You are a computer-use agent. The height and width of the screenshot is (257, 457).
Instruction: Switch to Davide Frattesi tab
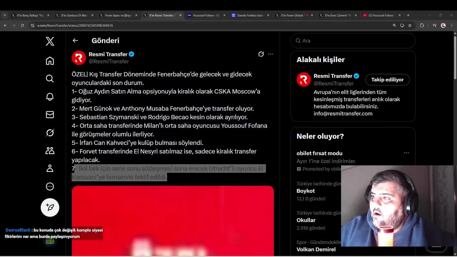click(250, 15)
